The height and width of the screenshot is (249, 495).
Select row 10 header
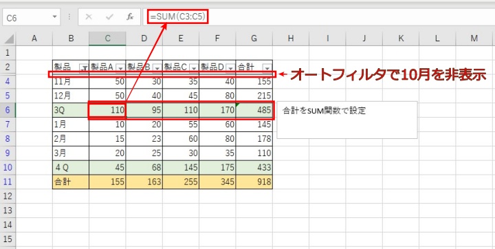[x=8, y=167]
